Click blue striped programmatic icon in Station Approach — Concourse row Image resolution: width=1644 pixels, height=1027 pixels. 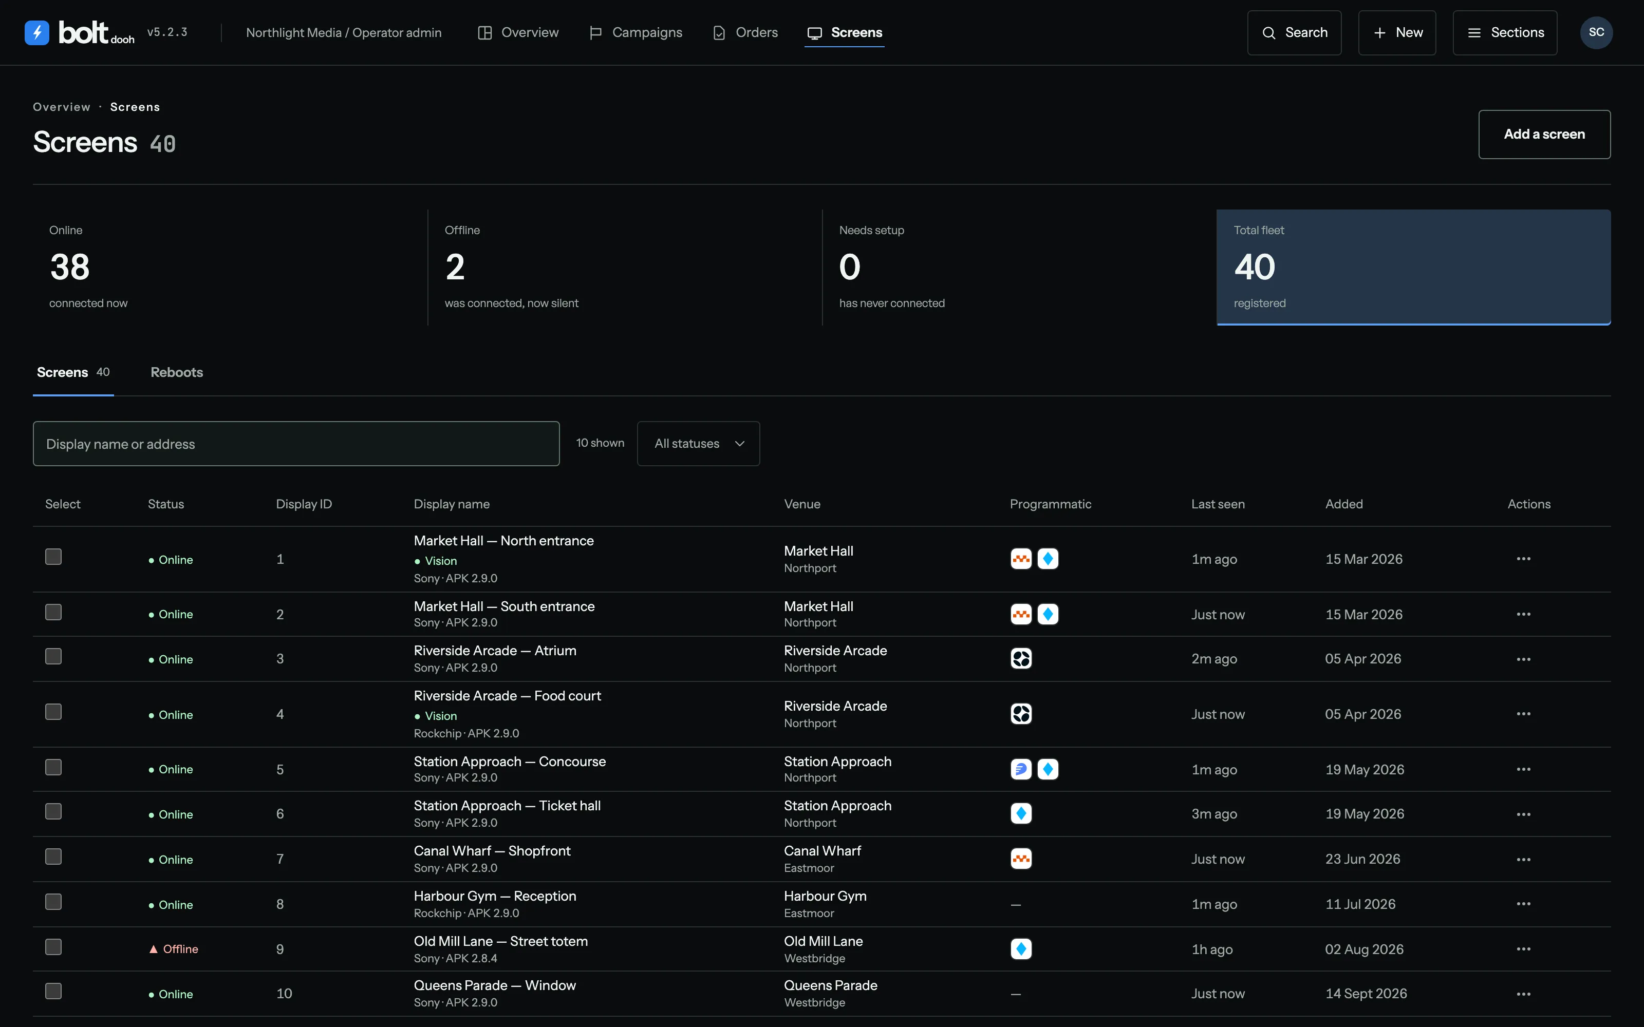point(1021,770)
